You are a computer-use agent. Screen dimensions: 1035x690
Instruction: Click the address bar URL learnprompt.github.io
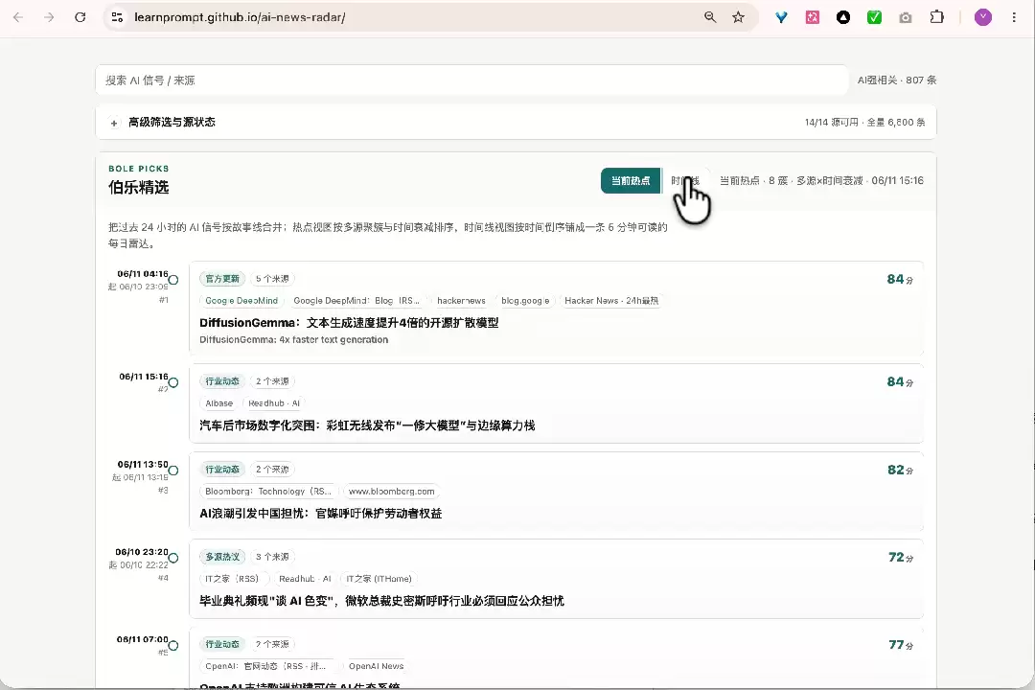click(x=240, y=17)
